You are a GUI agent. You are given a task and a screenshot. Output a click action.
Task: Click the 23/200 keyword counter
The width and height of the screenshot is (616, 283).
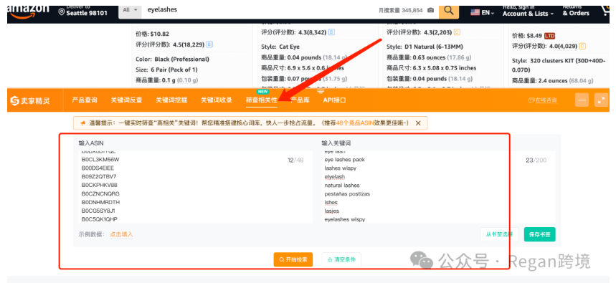[x=536, y=160]
